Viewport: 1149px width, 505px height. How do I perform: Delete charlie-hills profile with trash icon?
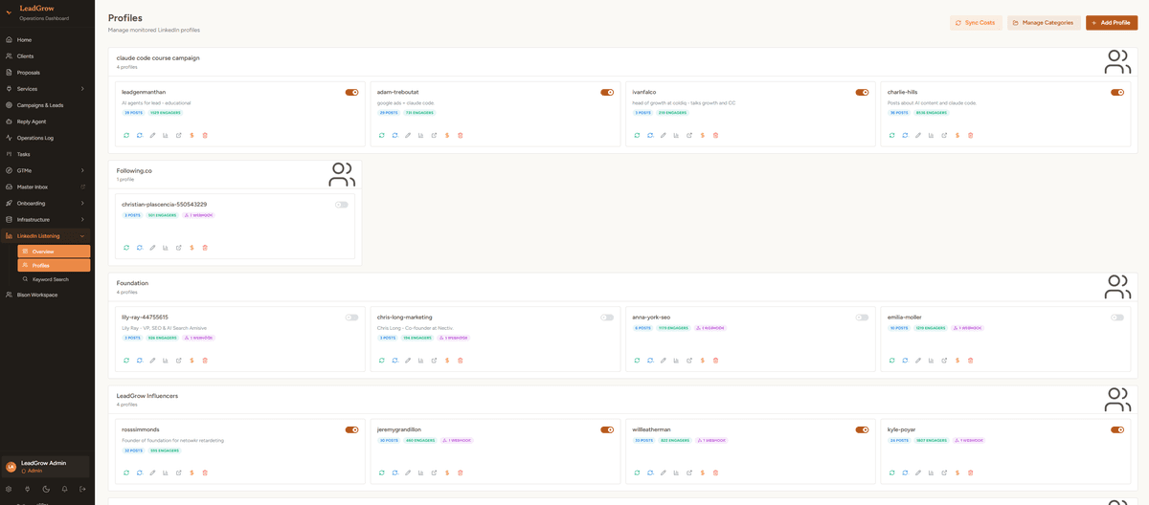point(970,135)
